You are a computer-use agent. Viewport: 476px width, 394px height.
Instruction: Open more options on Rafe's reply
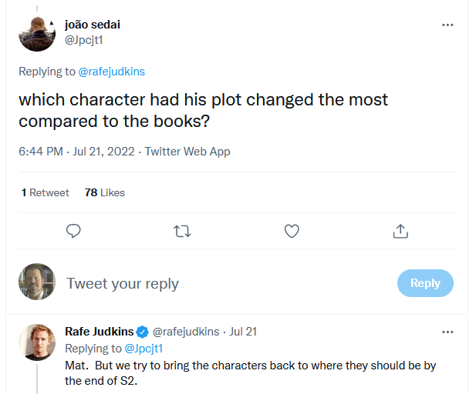click(447, 332)
